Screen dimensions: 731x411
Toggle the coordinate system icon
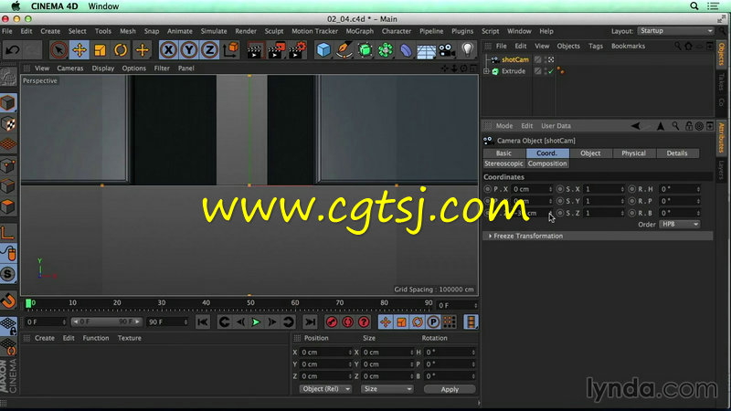point(230,50)
